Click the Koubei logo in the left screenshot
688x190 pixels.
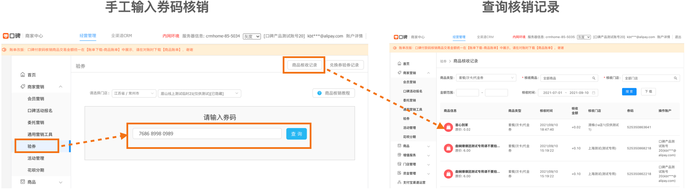click(x=12, y=36)
